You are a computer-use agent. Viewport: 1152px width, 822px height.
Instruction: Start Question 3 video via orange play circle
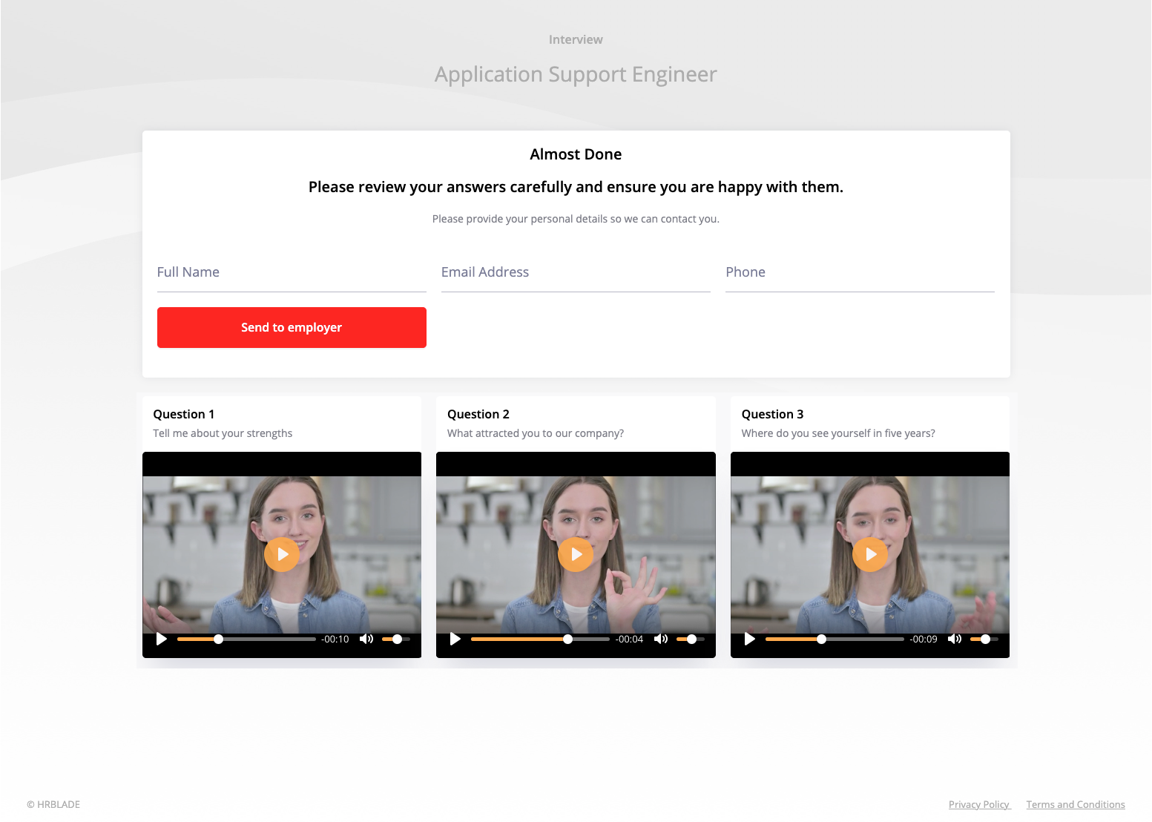coord(870,554)
